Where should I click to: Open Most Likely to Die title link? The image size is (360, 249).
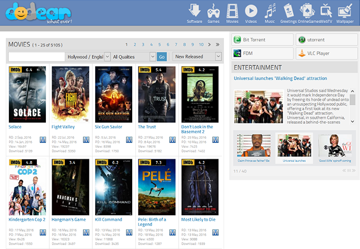pos(198,219)
